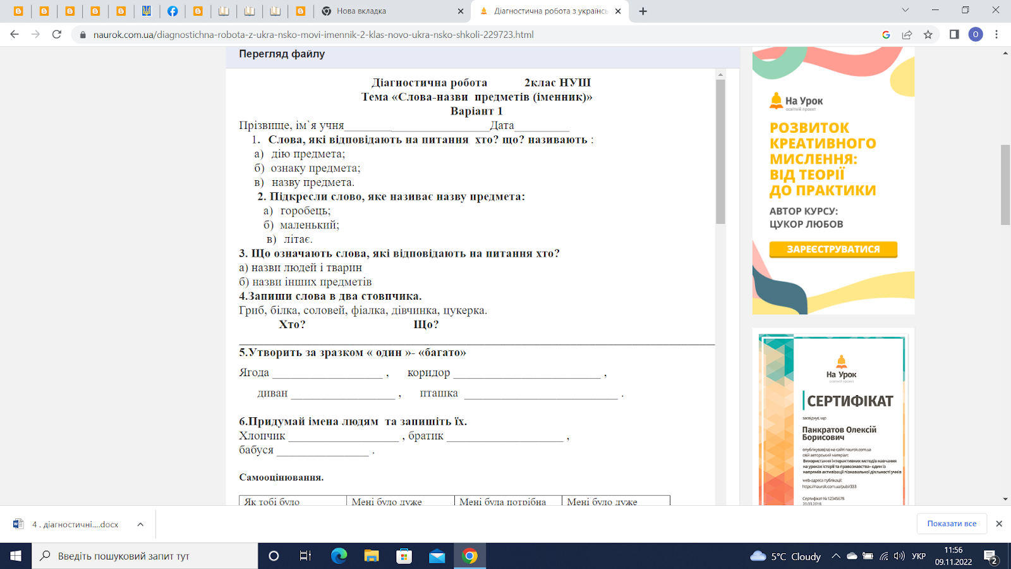1011x569 pixels.
Task: Click the file preview scrollbar thumb
Action: pos(720,152)
